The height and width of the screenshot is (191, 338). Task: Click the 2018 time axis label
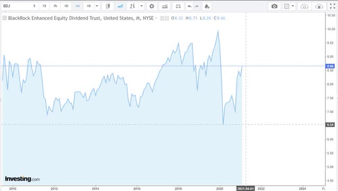(x=179, y=189)
